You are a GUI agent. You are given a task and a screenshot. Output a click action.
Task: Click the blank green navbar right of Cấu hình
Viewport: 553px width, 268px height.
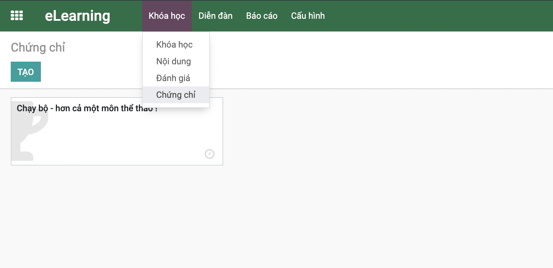pyautogui.click(x=436, y=16)
